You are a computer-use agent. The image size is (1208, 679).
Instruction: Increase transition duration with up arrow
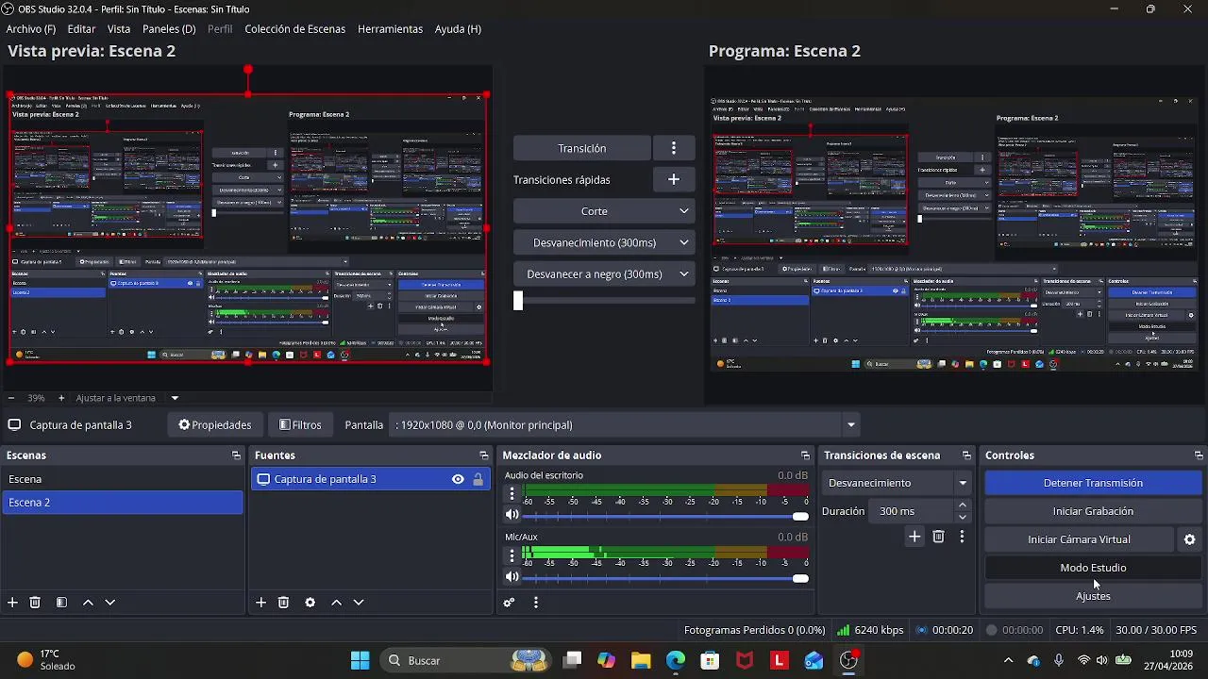pos(963,505)
